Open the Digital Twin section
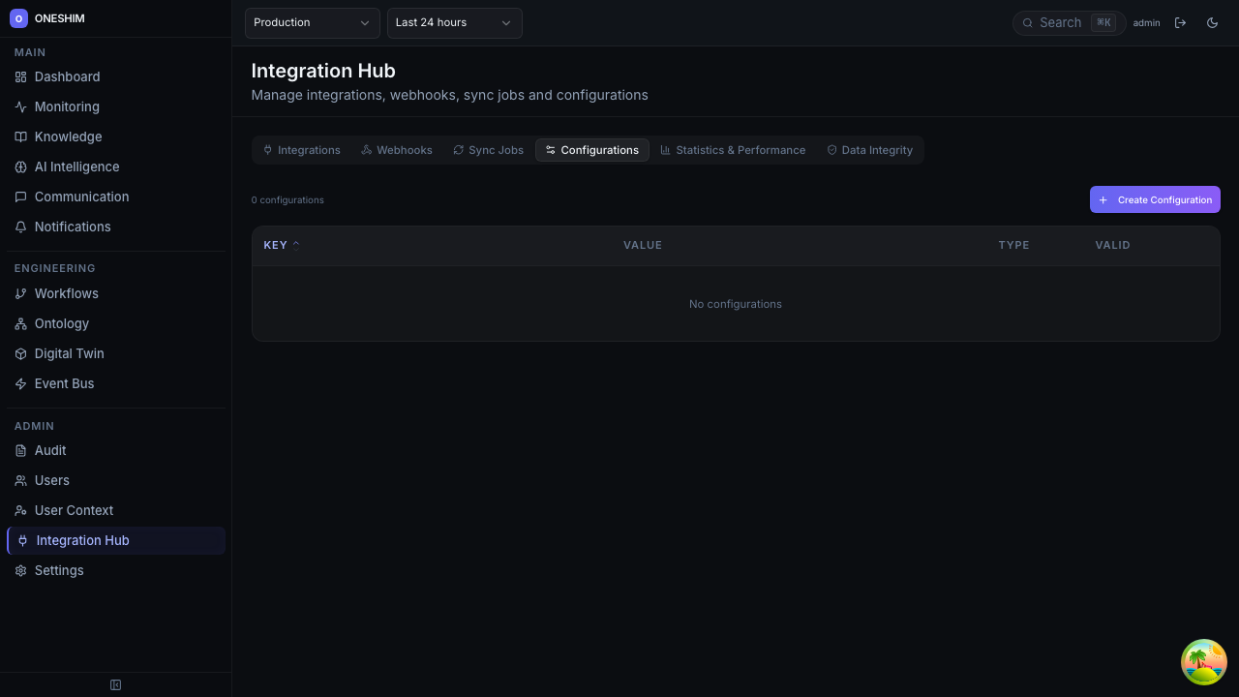The width and height of the screenshot is (1239, 697). point(69,353)
